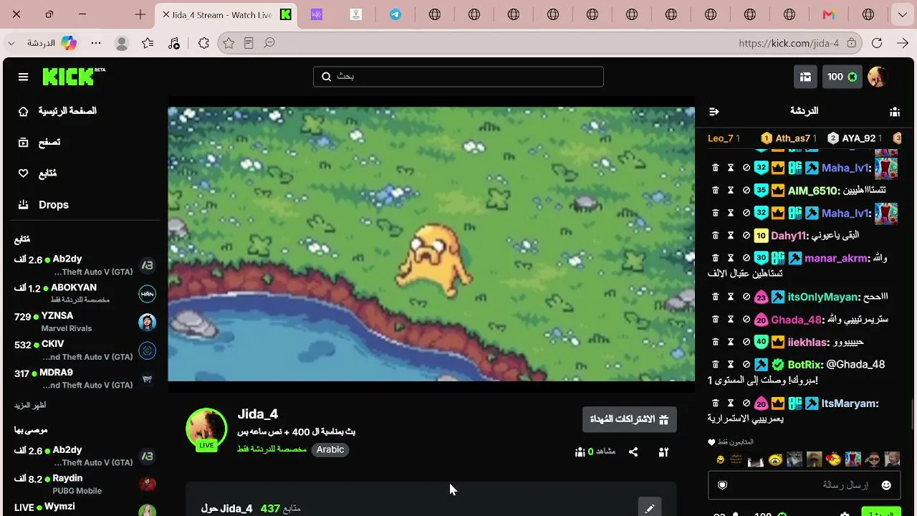Image resolution: width=917 pixels, height=516 pixels.
Task: Open the Kick hamburger sidebar menu
Action: point(23,77)
